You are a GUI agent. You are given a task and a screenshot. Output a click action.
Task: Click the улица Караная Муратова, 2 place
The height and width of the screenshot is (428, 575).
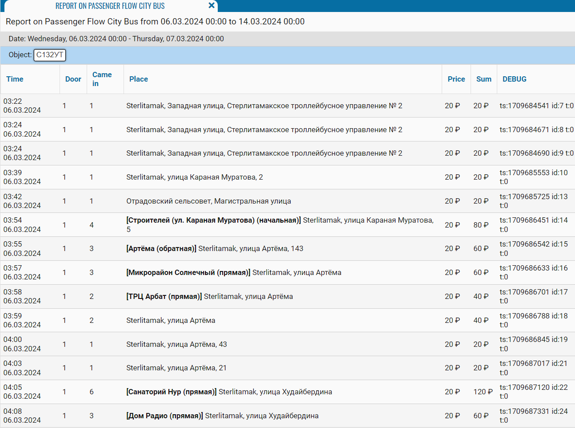coord(194,177)
